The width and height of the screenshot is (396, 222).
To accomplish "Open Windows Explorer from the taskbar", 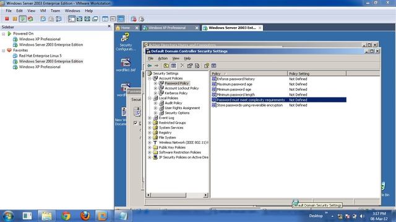I will (46, 216).
